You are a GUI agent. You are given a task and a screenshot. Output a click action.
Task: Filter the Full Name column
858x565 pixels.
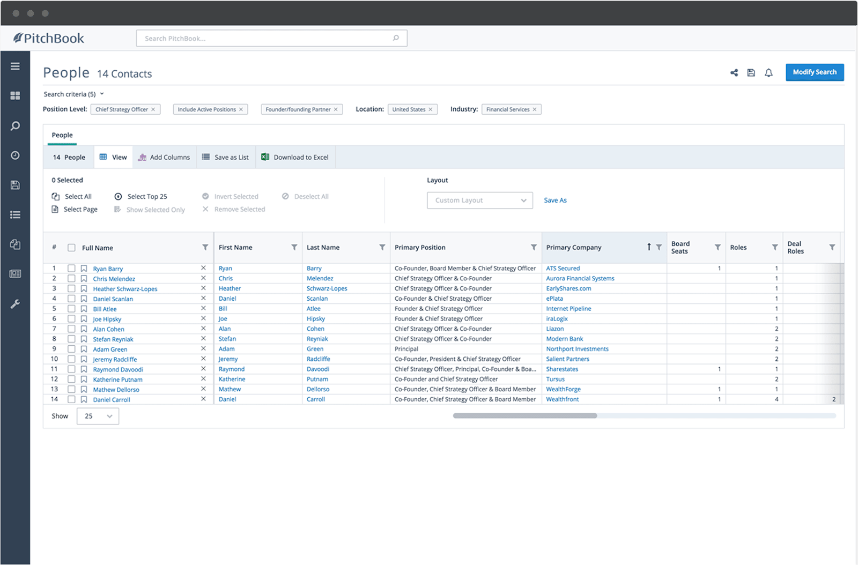coord(205,247)
